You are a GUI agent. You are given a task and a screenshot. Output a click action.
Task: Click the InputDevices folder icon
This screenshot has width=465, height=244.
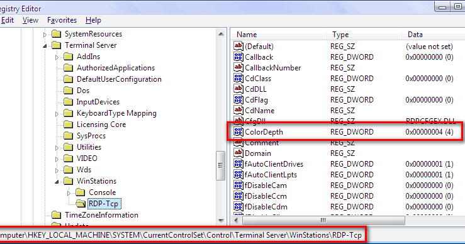pos(68,102)
